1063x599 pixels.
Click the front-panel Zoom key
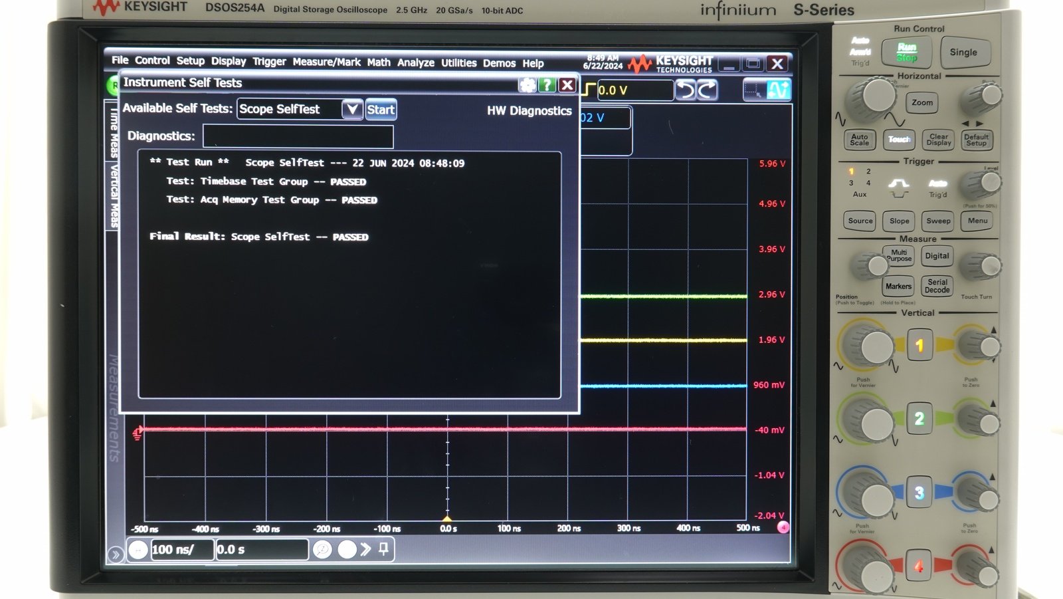coord(922,102)
